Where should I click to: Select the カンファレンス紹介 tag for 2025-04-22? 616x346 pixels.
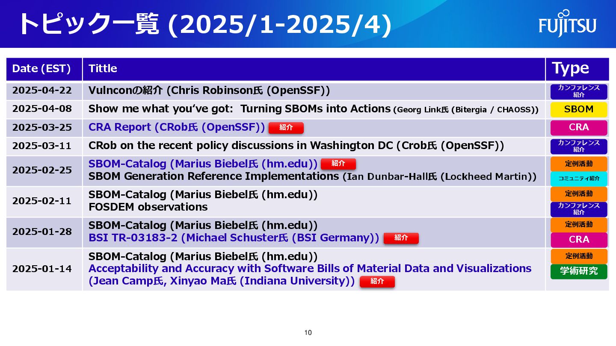579,91
